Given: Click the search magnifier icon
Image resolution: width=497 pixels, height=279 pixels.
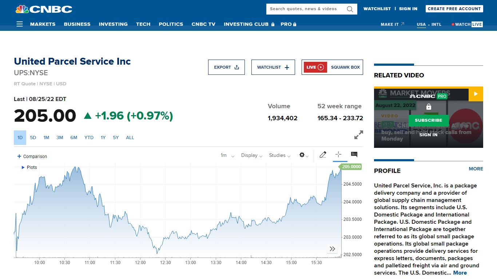Looking at the screenshot, I should [x=350, y=9].
